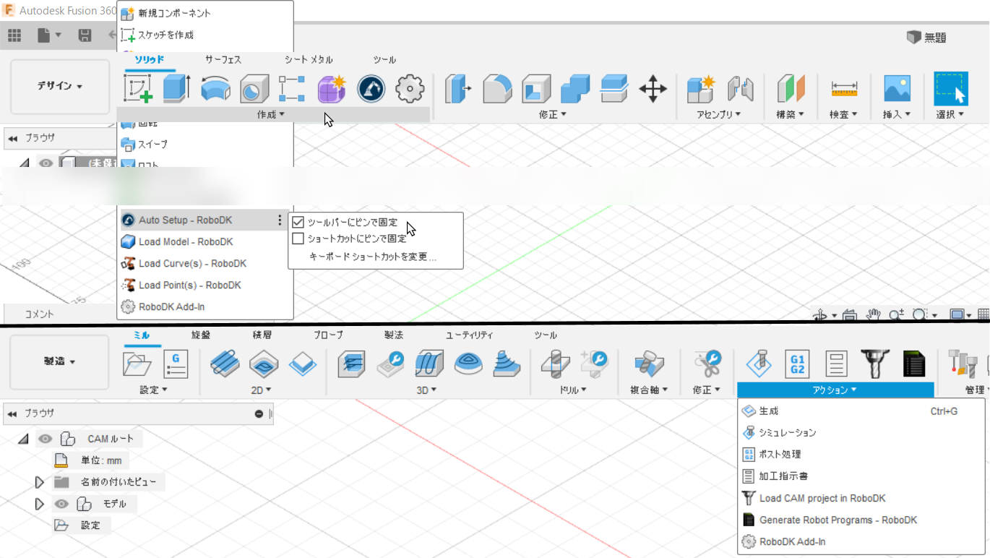This screenshot has height=558, width=990.
Task: Click the RoboDK robot arm toolbar icon
Action: (x=371, y=89)
